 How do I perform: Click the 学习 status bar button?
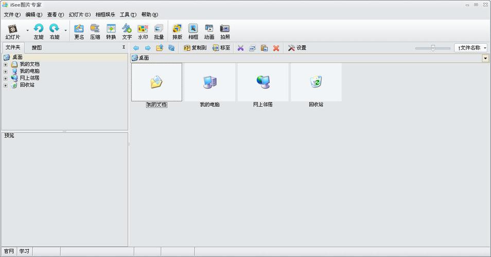click(24, 251)
